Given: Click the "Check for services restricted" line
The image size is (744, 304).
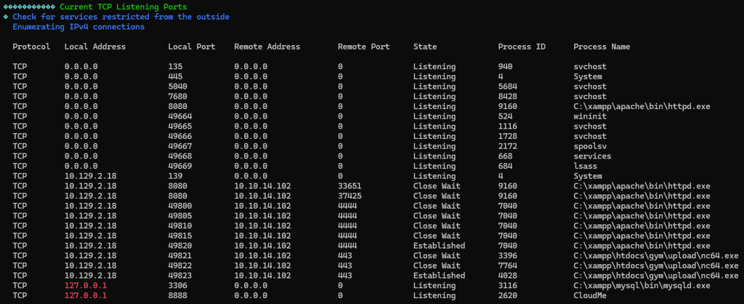Looking at the screenshot, I should coord(121,17).
